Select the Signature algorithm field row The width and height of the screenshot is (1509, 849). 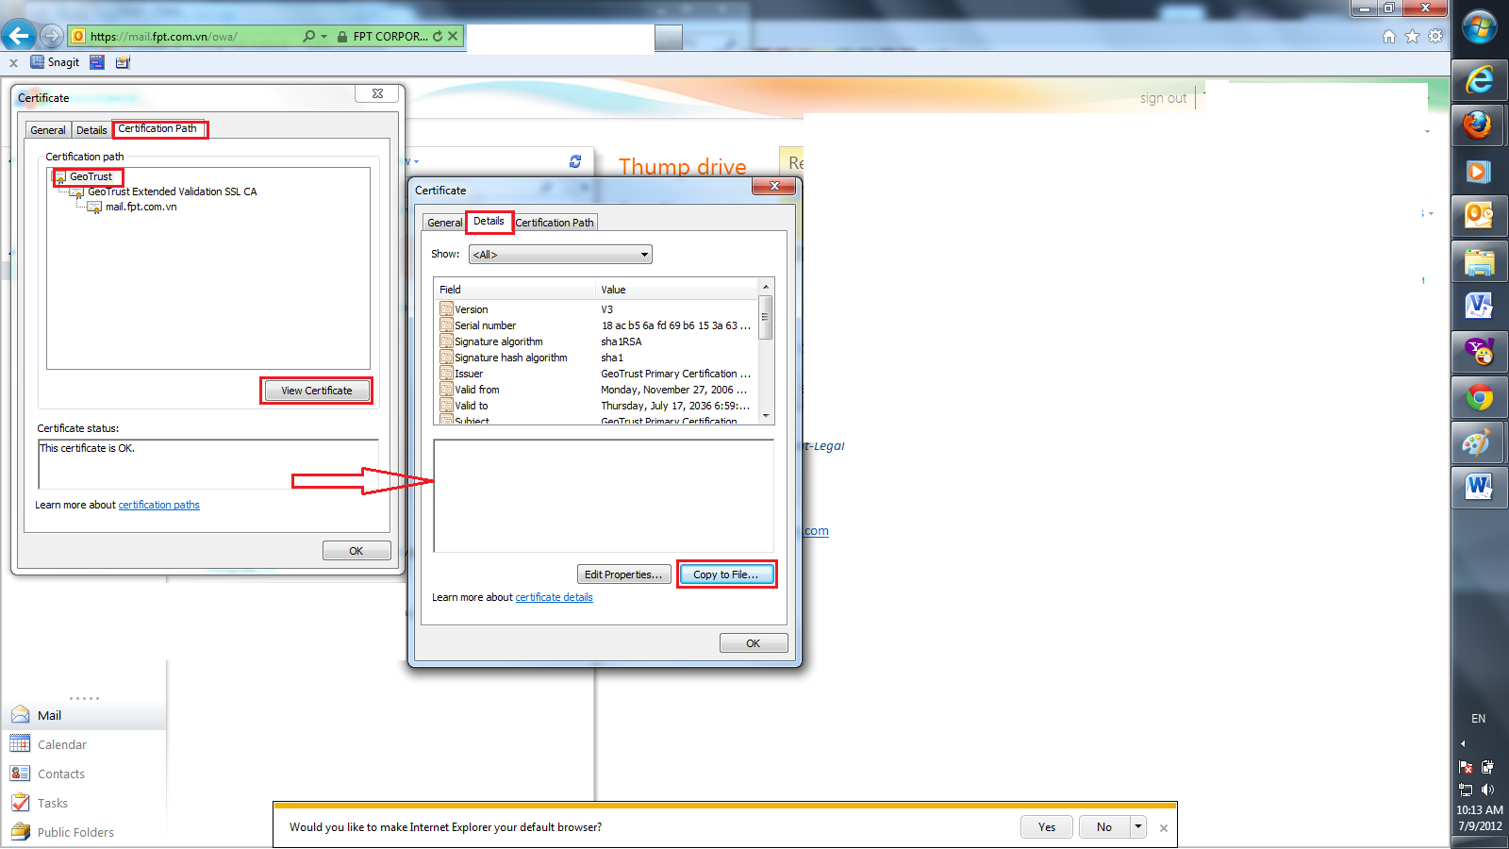(596, 341)
